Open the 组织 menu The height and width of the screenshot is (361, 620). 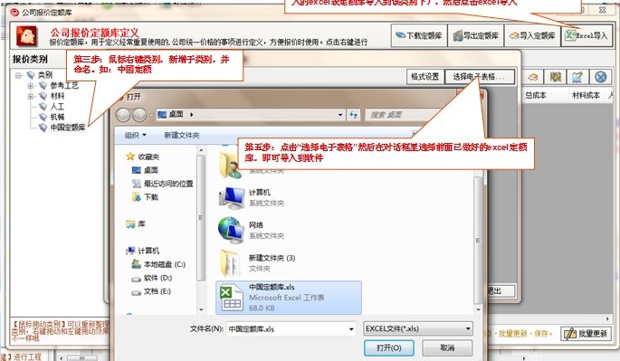click(135, 135)
